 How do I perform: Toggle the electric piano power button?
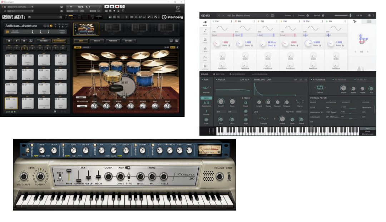(x=28, y=150)
